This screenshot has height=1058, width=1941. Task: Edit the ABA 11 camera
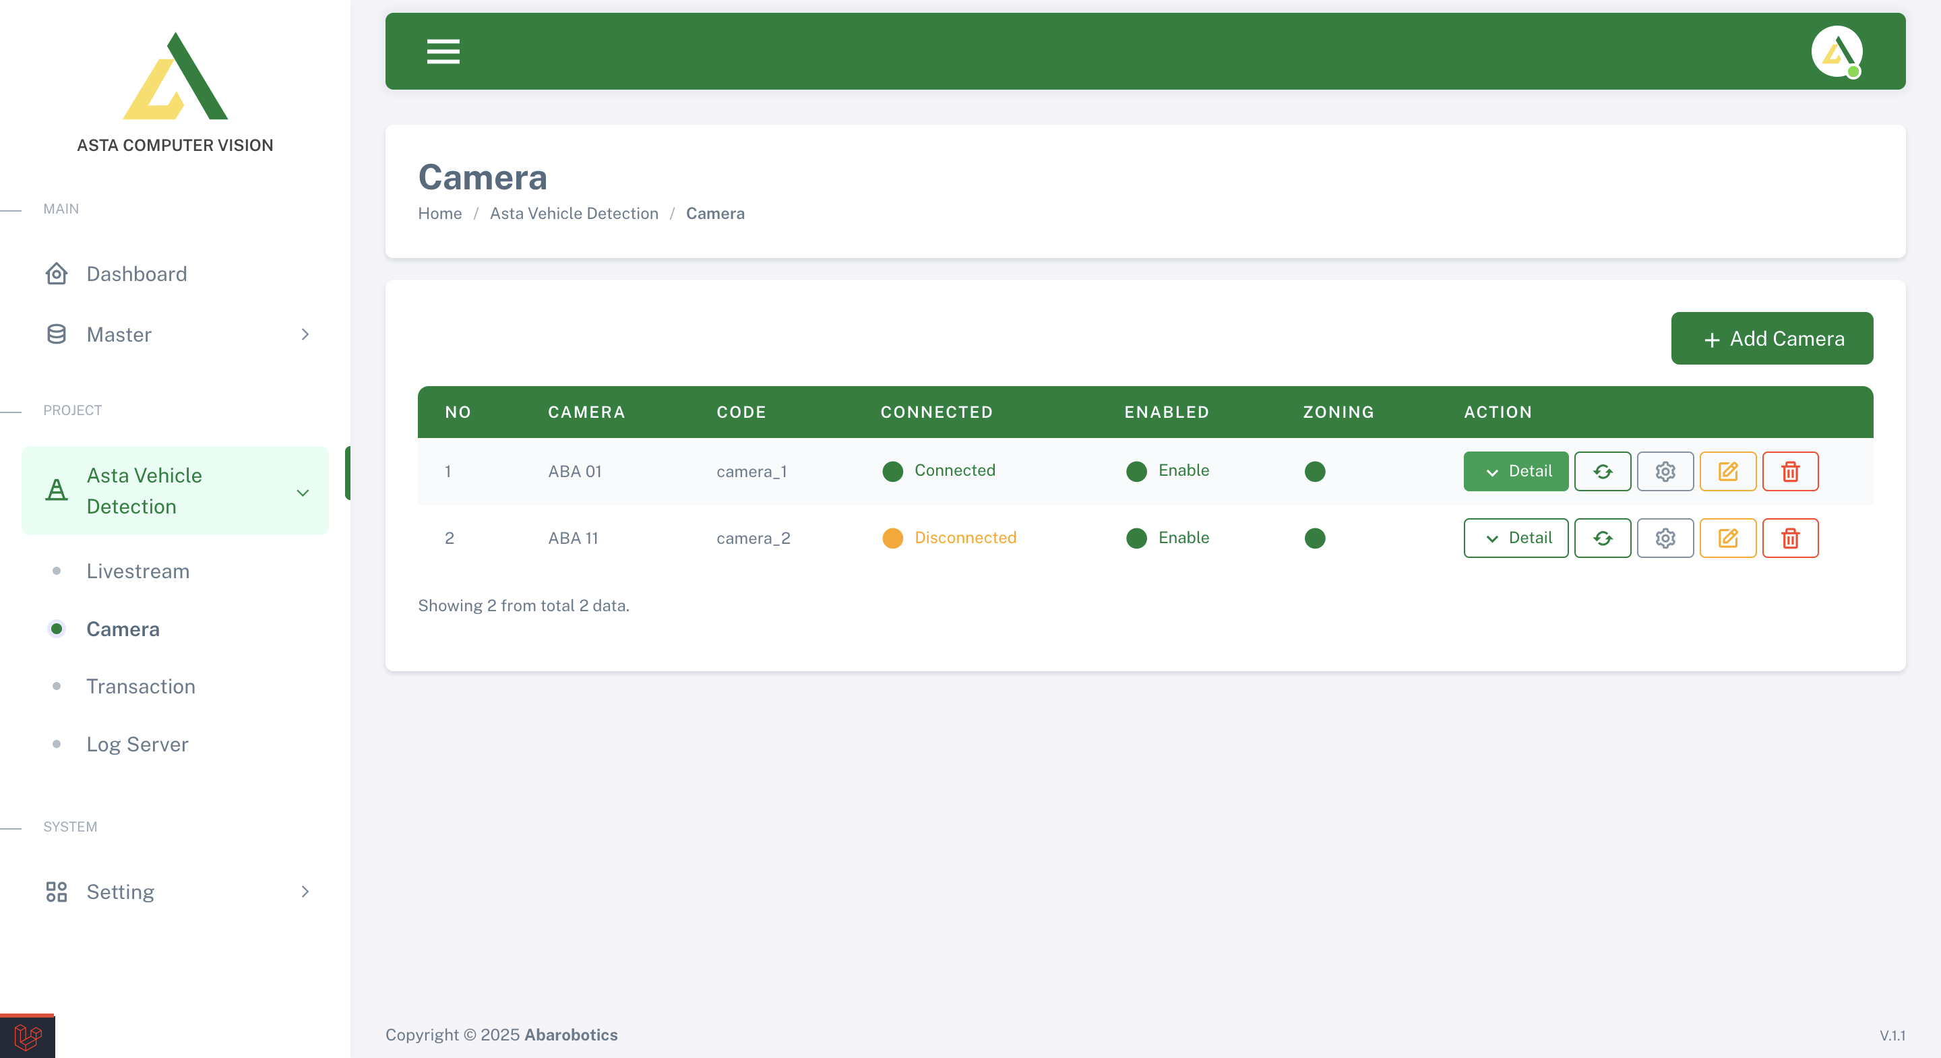point(1728,538)
